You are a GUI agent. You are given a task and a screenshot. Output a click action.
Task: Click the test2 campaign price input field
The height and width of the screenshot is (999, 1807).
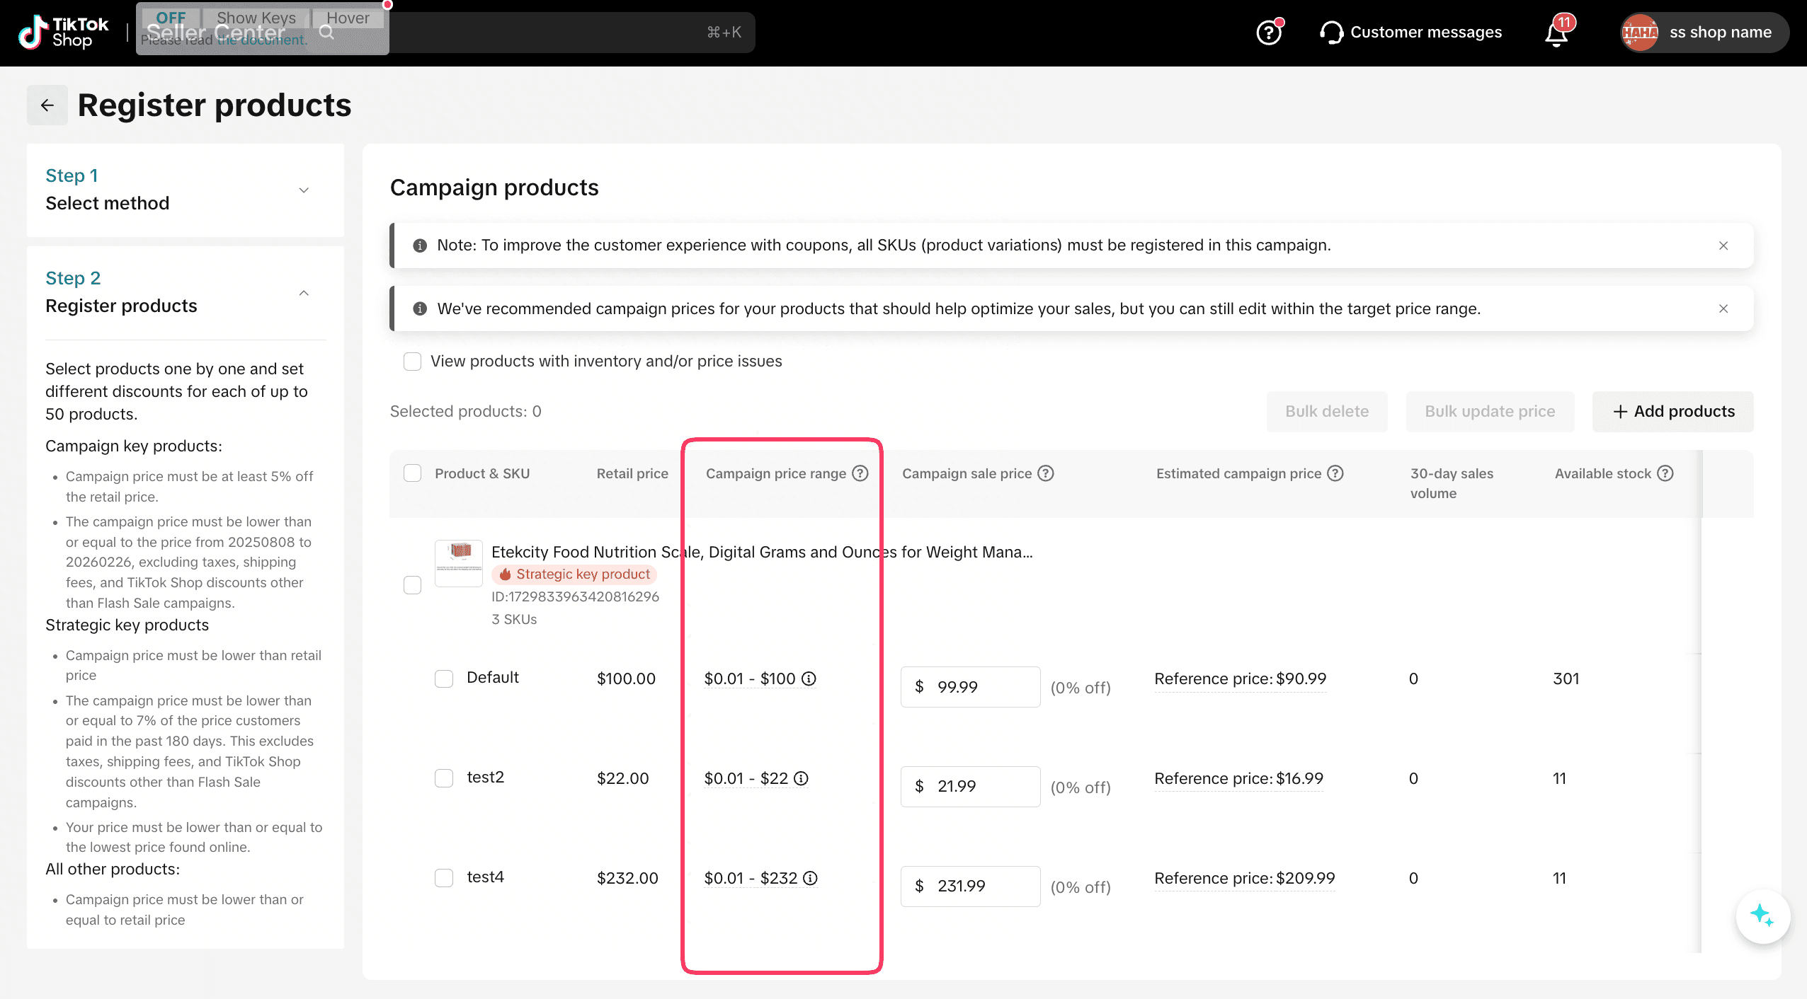pos(980,786)
